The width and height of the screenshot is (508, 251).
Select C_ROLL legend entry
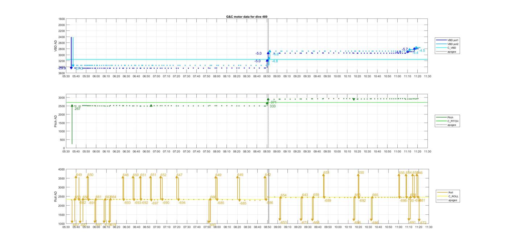click(447, 196)
